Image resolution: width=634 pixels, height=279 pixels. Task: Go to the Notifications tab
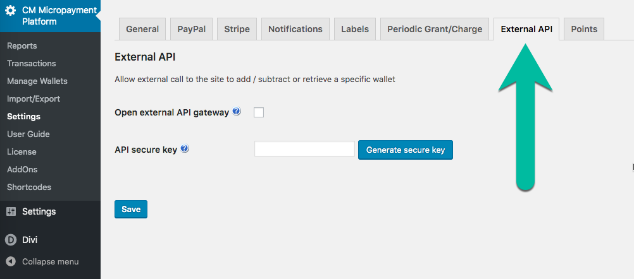(x=295, y=29)
